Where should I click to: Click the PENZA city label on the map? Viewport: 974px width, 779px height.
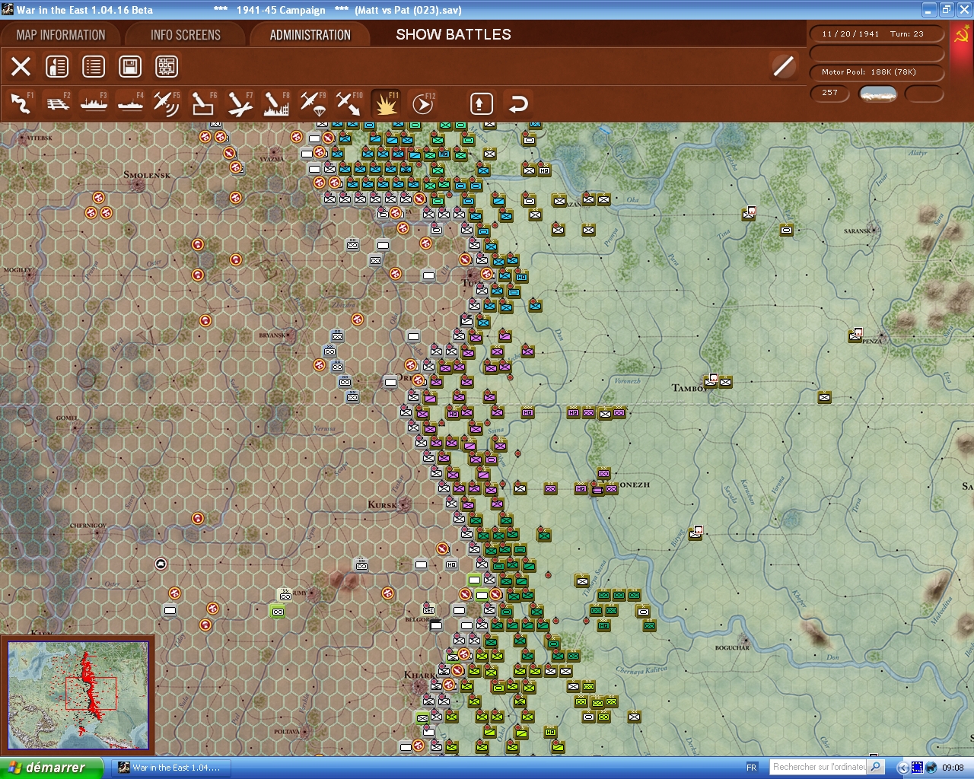click(x=872, y=342)
